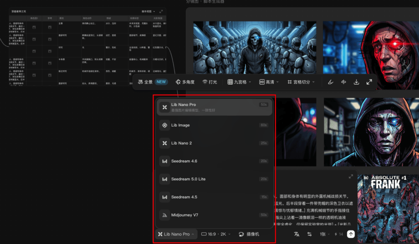The height and width of the screenshot is (244, 419).
Task: Open the 高清 HD dropdown
Action: pyautogui.click(x=269, y=82)
